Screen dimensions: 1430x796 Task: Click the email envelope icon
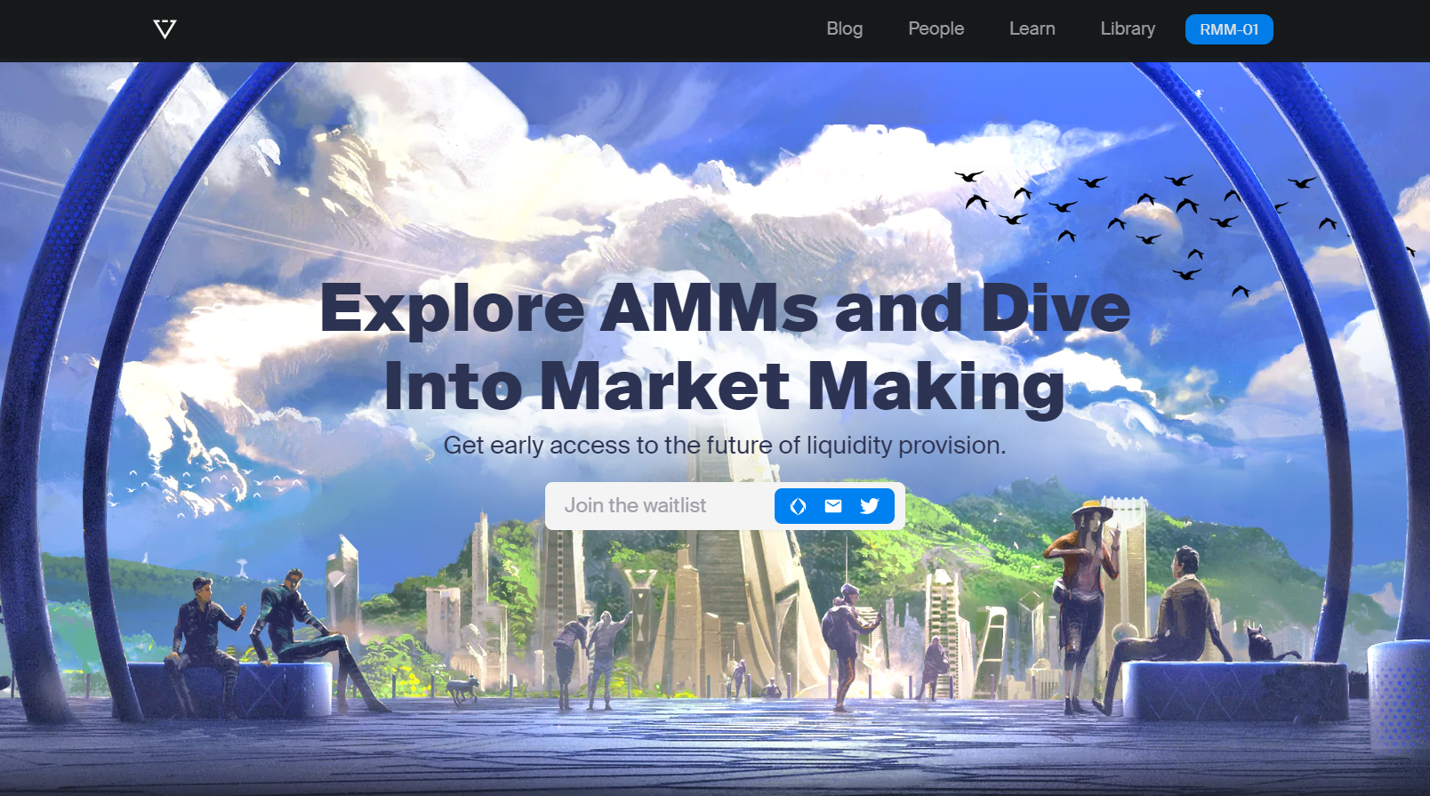point(833,506)
